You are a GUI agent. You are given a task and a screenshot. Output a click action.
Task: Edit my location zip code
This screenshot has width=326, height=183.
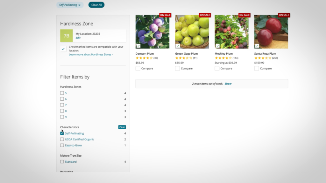click(x=78, y=38)
